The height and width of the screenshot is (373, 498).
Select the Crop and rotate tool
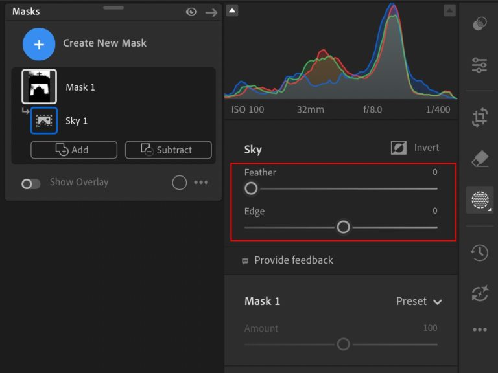479,117
